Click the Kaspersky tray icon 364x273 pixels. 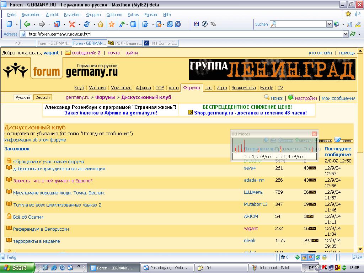324,268
